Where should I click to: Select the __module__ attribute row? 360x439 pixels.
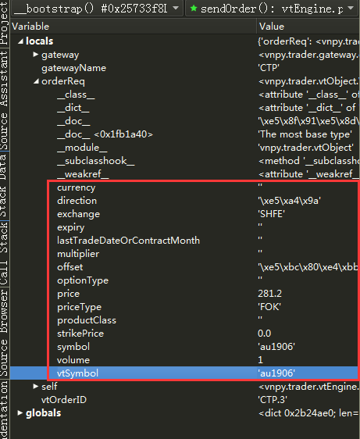tap(185, 148)
